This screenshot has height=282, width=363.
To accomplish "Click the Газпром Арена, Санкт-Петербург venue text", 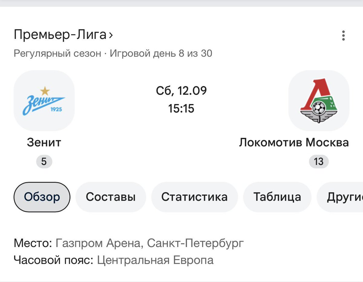I will click(150, 243).
